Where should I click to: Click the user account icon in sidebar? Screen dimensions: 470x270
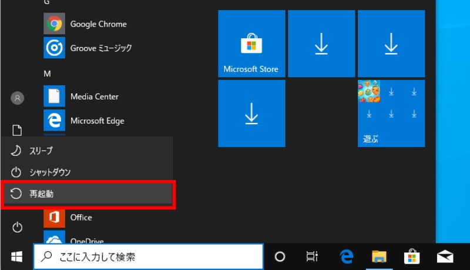pyautogui.click(x=18, y=98)
